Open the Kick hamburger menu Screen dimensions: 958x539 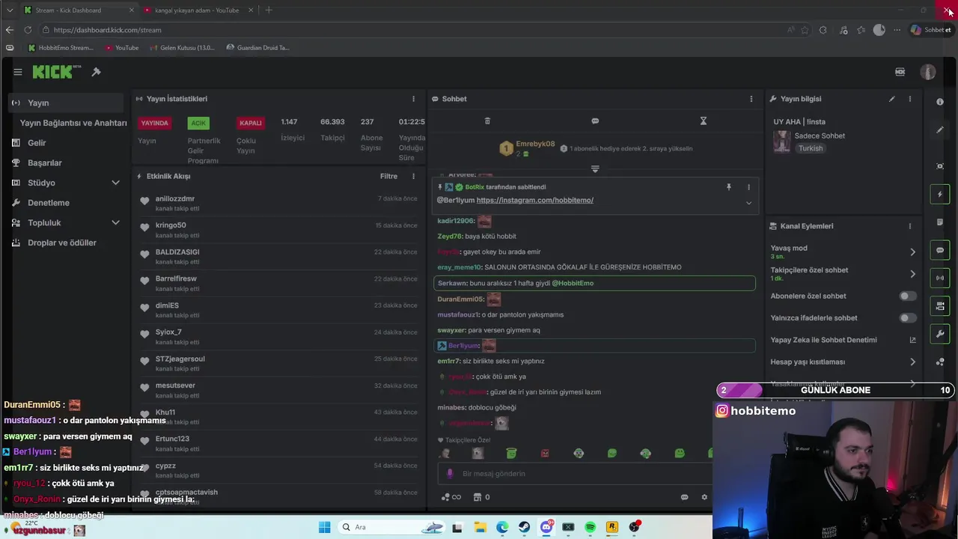pyautogui.click(x=17, y=72)
